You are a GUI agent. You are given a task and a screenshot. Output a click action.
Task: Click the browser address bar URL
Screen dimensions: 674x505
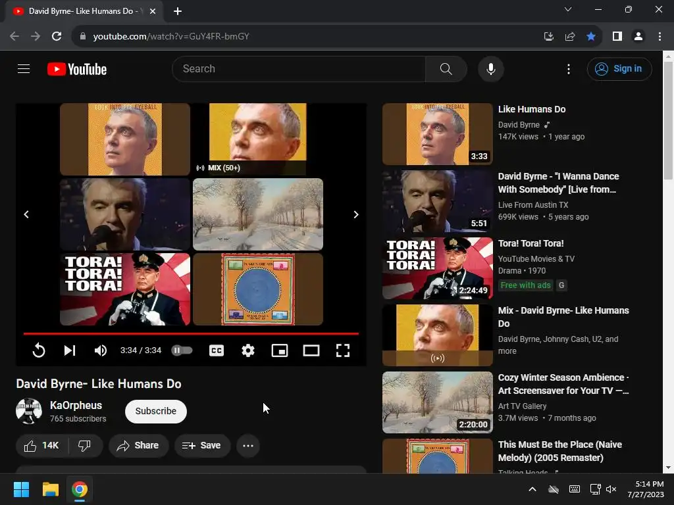(x=171, y=37)
